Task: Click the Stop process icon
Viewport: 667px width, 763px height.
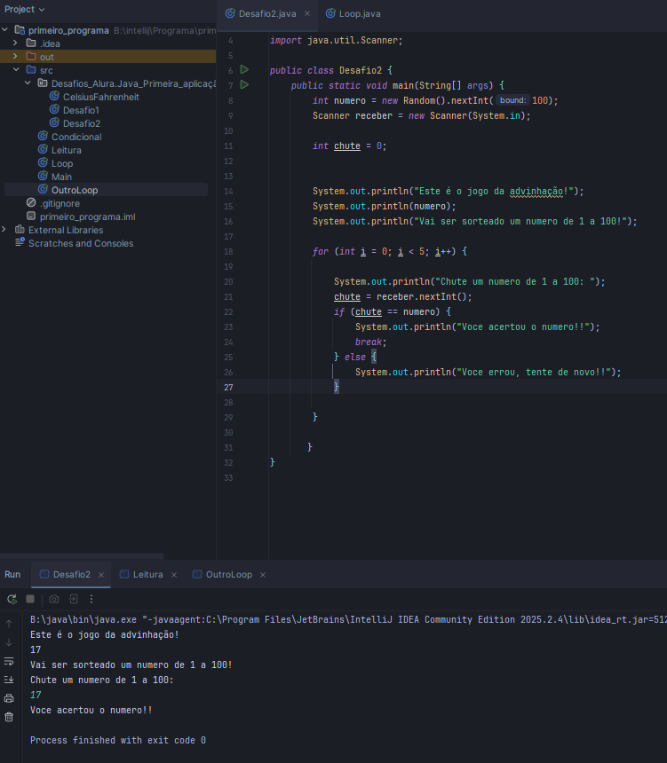Action: click(30, 599)
